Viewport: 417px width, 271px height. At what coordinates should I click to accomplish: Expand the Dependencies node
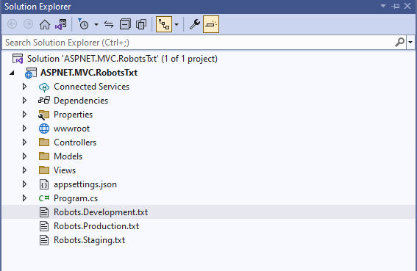24,101
